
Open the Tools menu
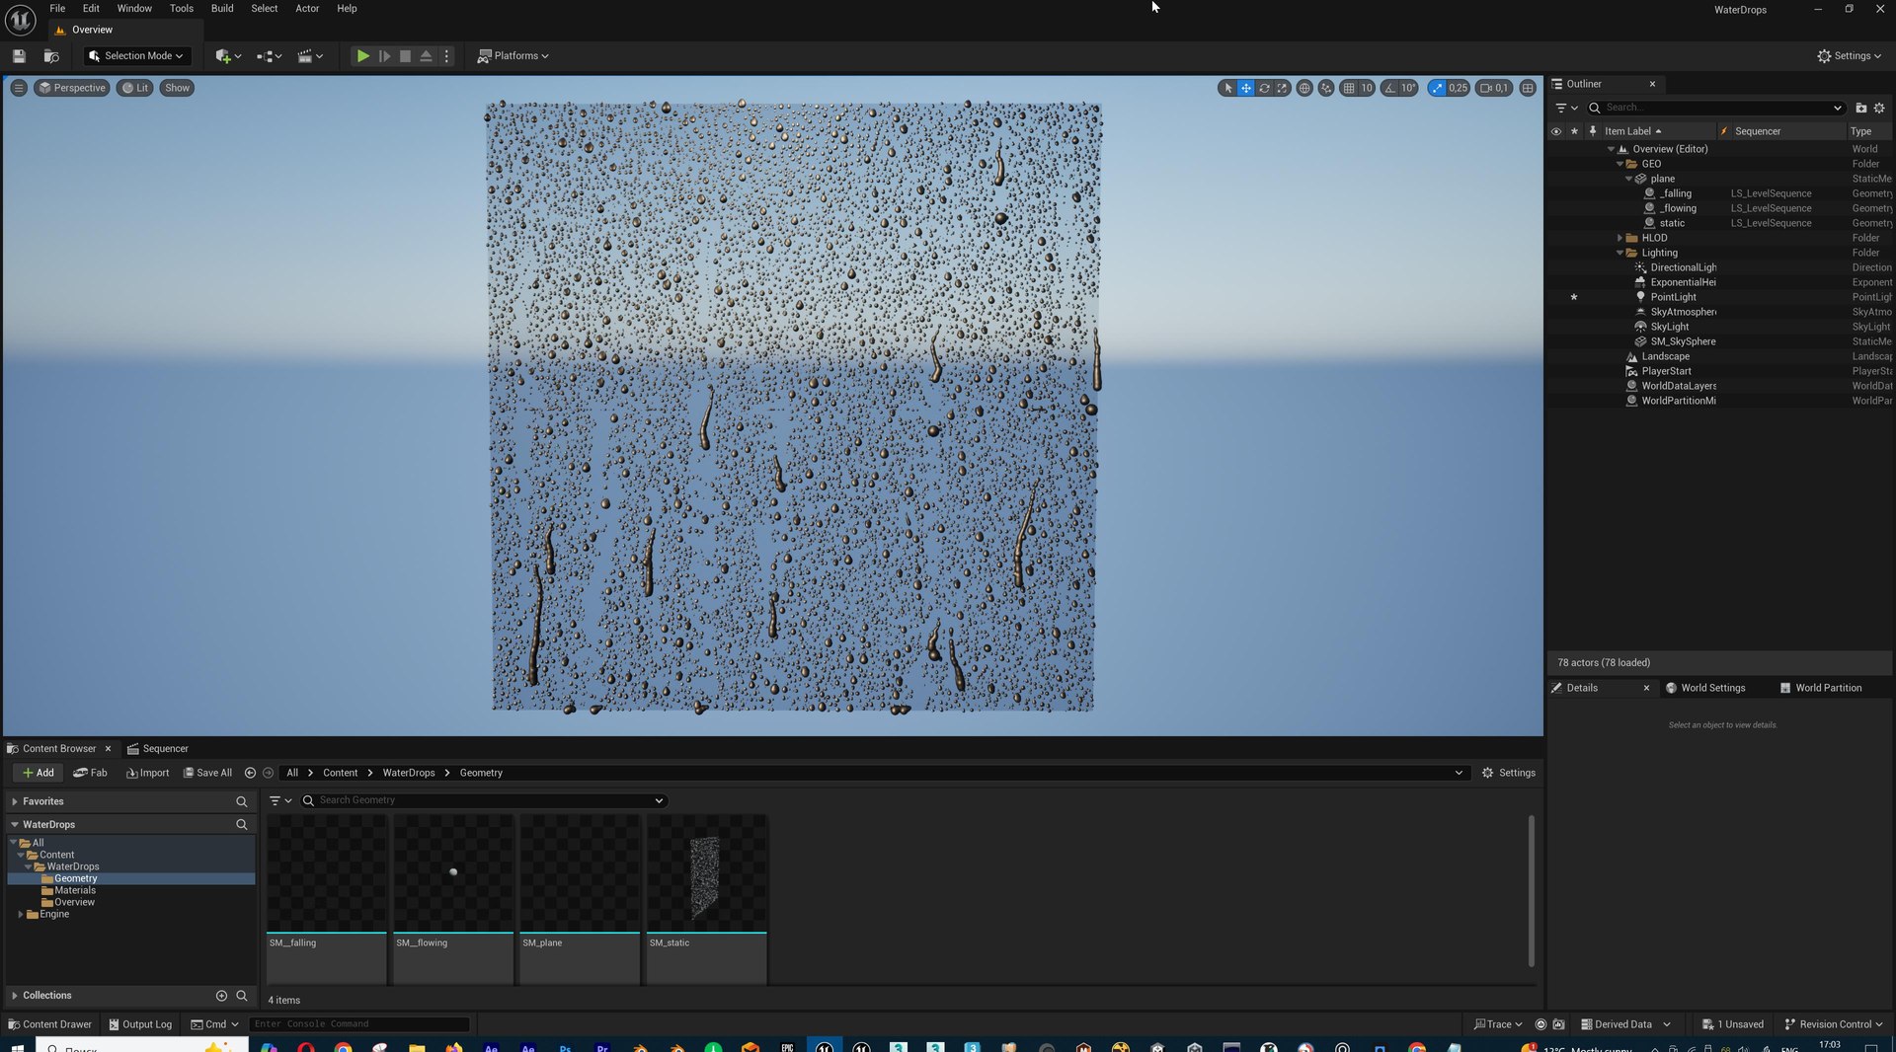coord(182,8)
